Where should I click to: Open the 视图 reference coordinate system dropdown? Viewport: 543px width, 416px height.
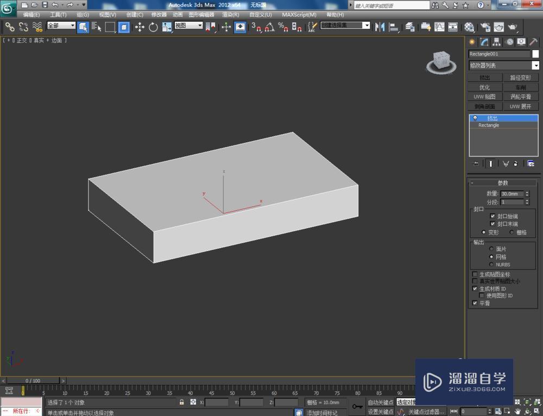point(200,25)
